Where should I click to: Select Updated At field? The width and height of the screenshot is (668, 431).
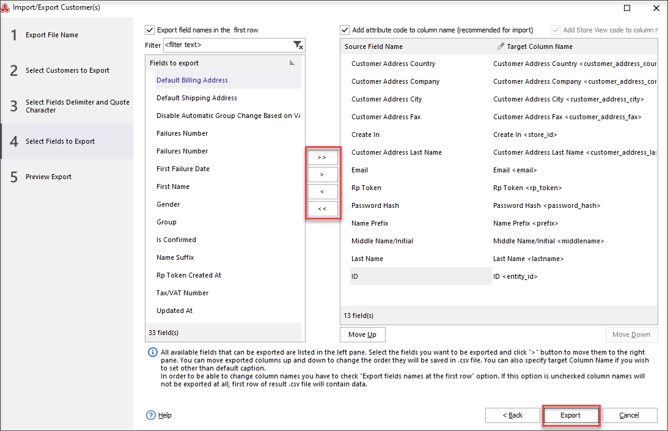228,311
